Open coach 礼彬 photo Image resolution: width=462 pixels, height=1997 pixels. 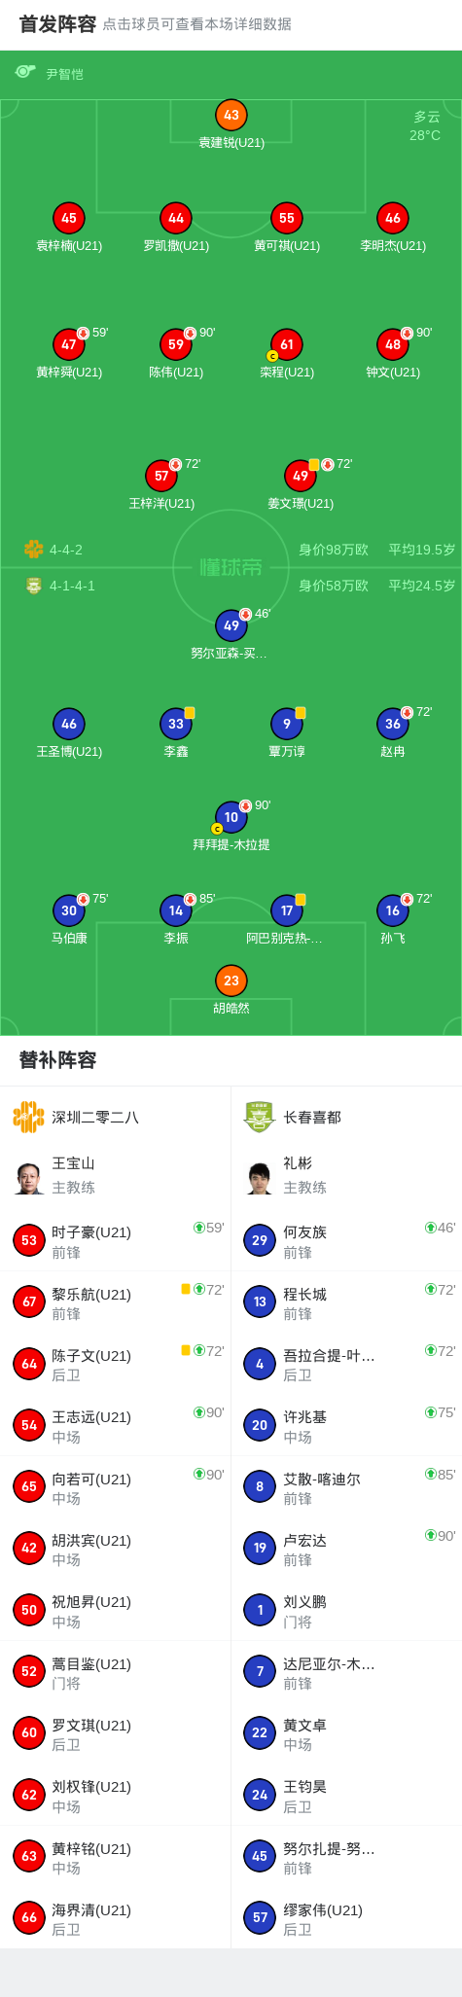260,1177
